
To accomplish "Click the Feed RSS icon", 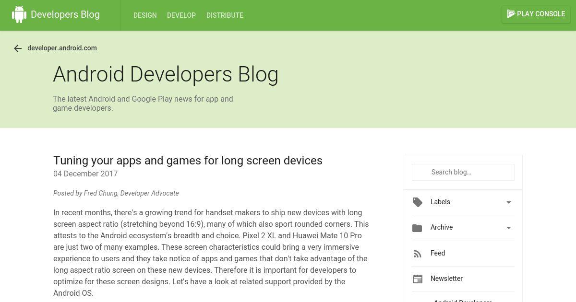I will click(417, 254).
